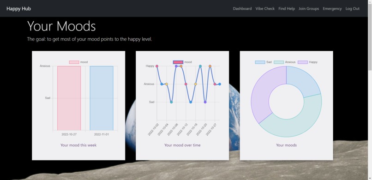Screen dimensions: 372x180
Task: Click the 'Your mood over time' caption
Action: click(182, 145)
